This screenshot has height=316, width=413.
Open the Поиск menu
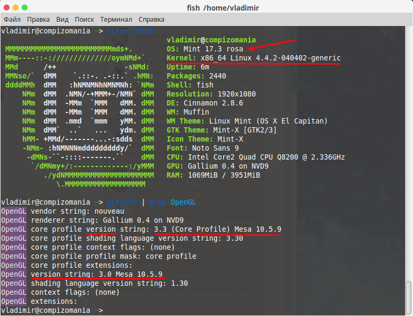pyautogui.click(x=84, y=20)
